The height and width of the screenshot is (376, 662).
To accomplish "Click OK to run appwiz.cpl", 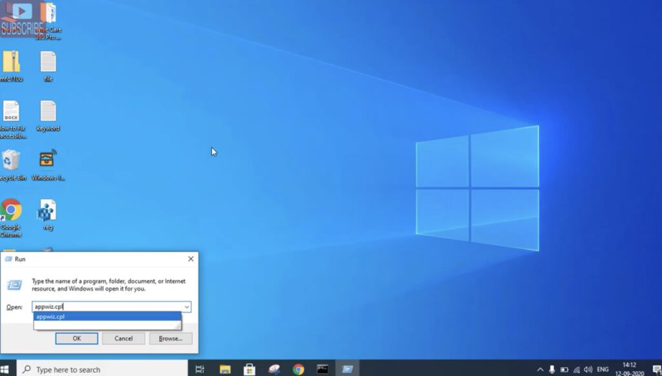I will coord(76,338).
